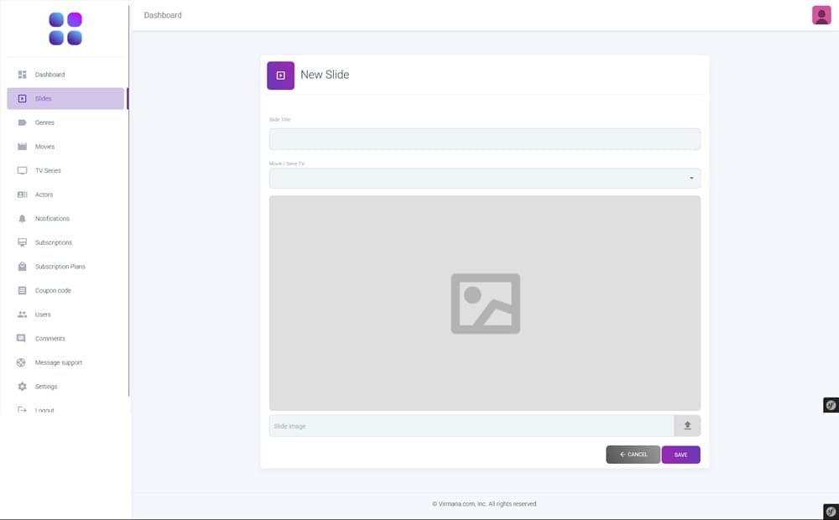Viewport: 839px width, 520px height.
Task: Open the user avatar in top right
Action: 821,15
